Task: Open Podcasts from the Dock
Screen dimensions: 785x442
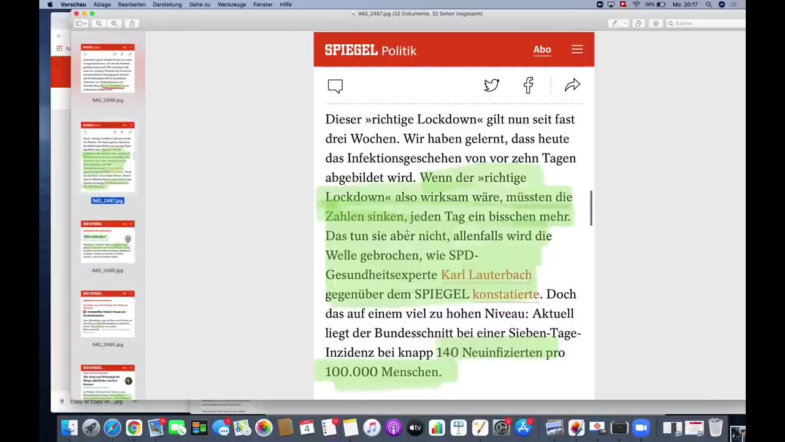Action: (394, 428)
